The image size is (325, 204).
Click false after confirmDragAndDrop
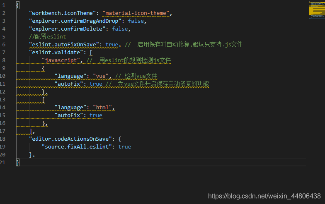[x=136, y=21]
